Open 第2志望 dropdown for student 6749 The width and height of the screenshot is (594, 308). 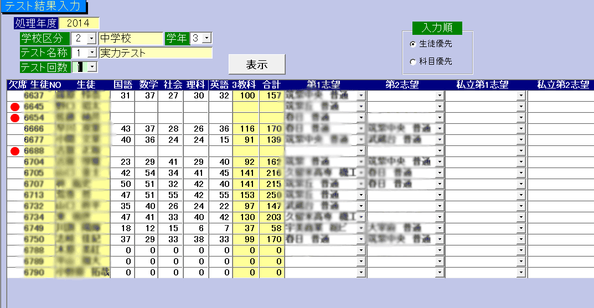pyautogui.click(x=440, y=228)
